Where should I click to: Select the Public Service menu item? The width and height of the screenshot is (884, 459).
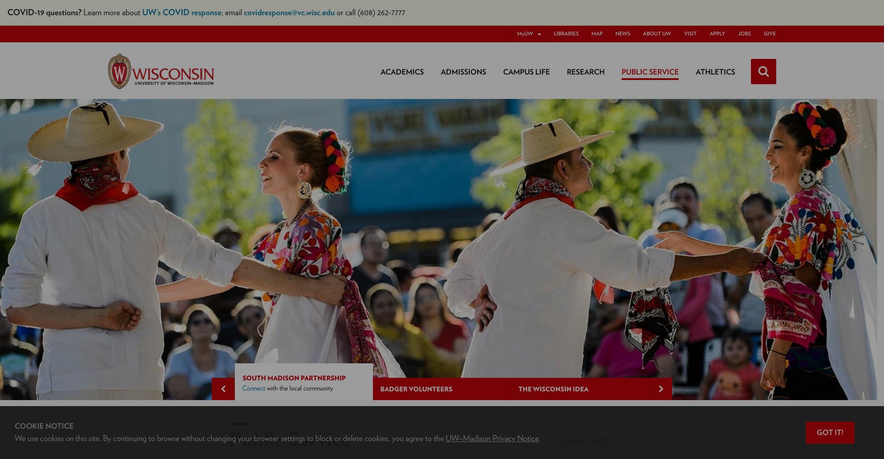pyautogui.click(x=650, y=72)
